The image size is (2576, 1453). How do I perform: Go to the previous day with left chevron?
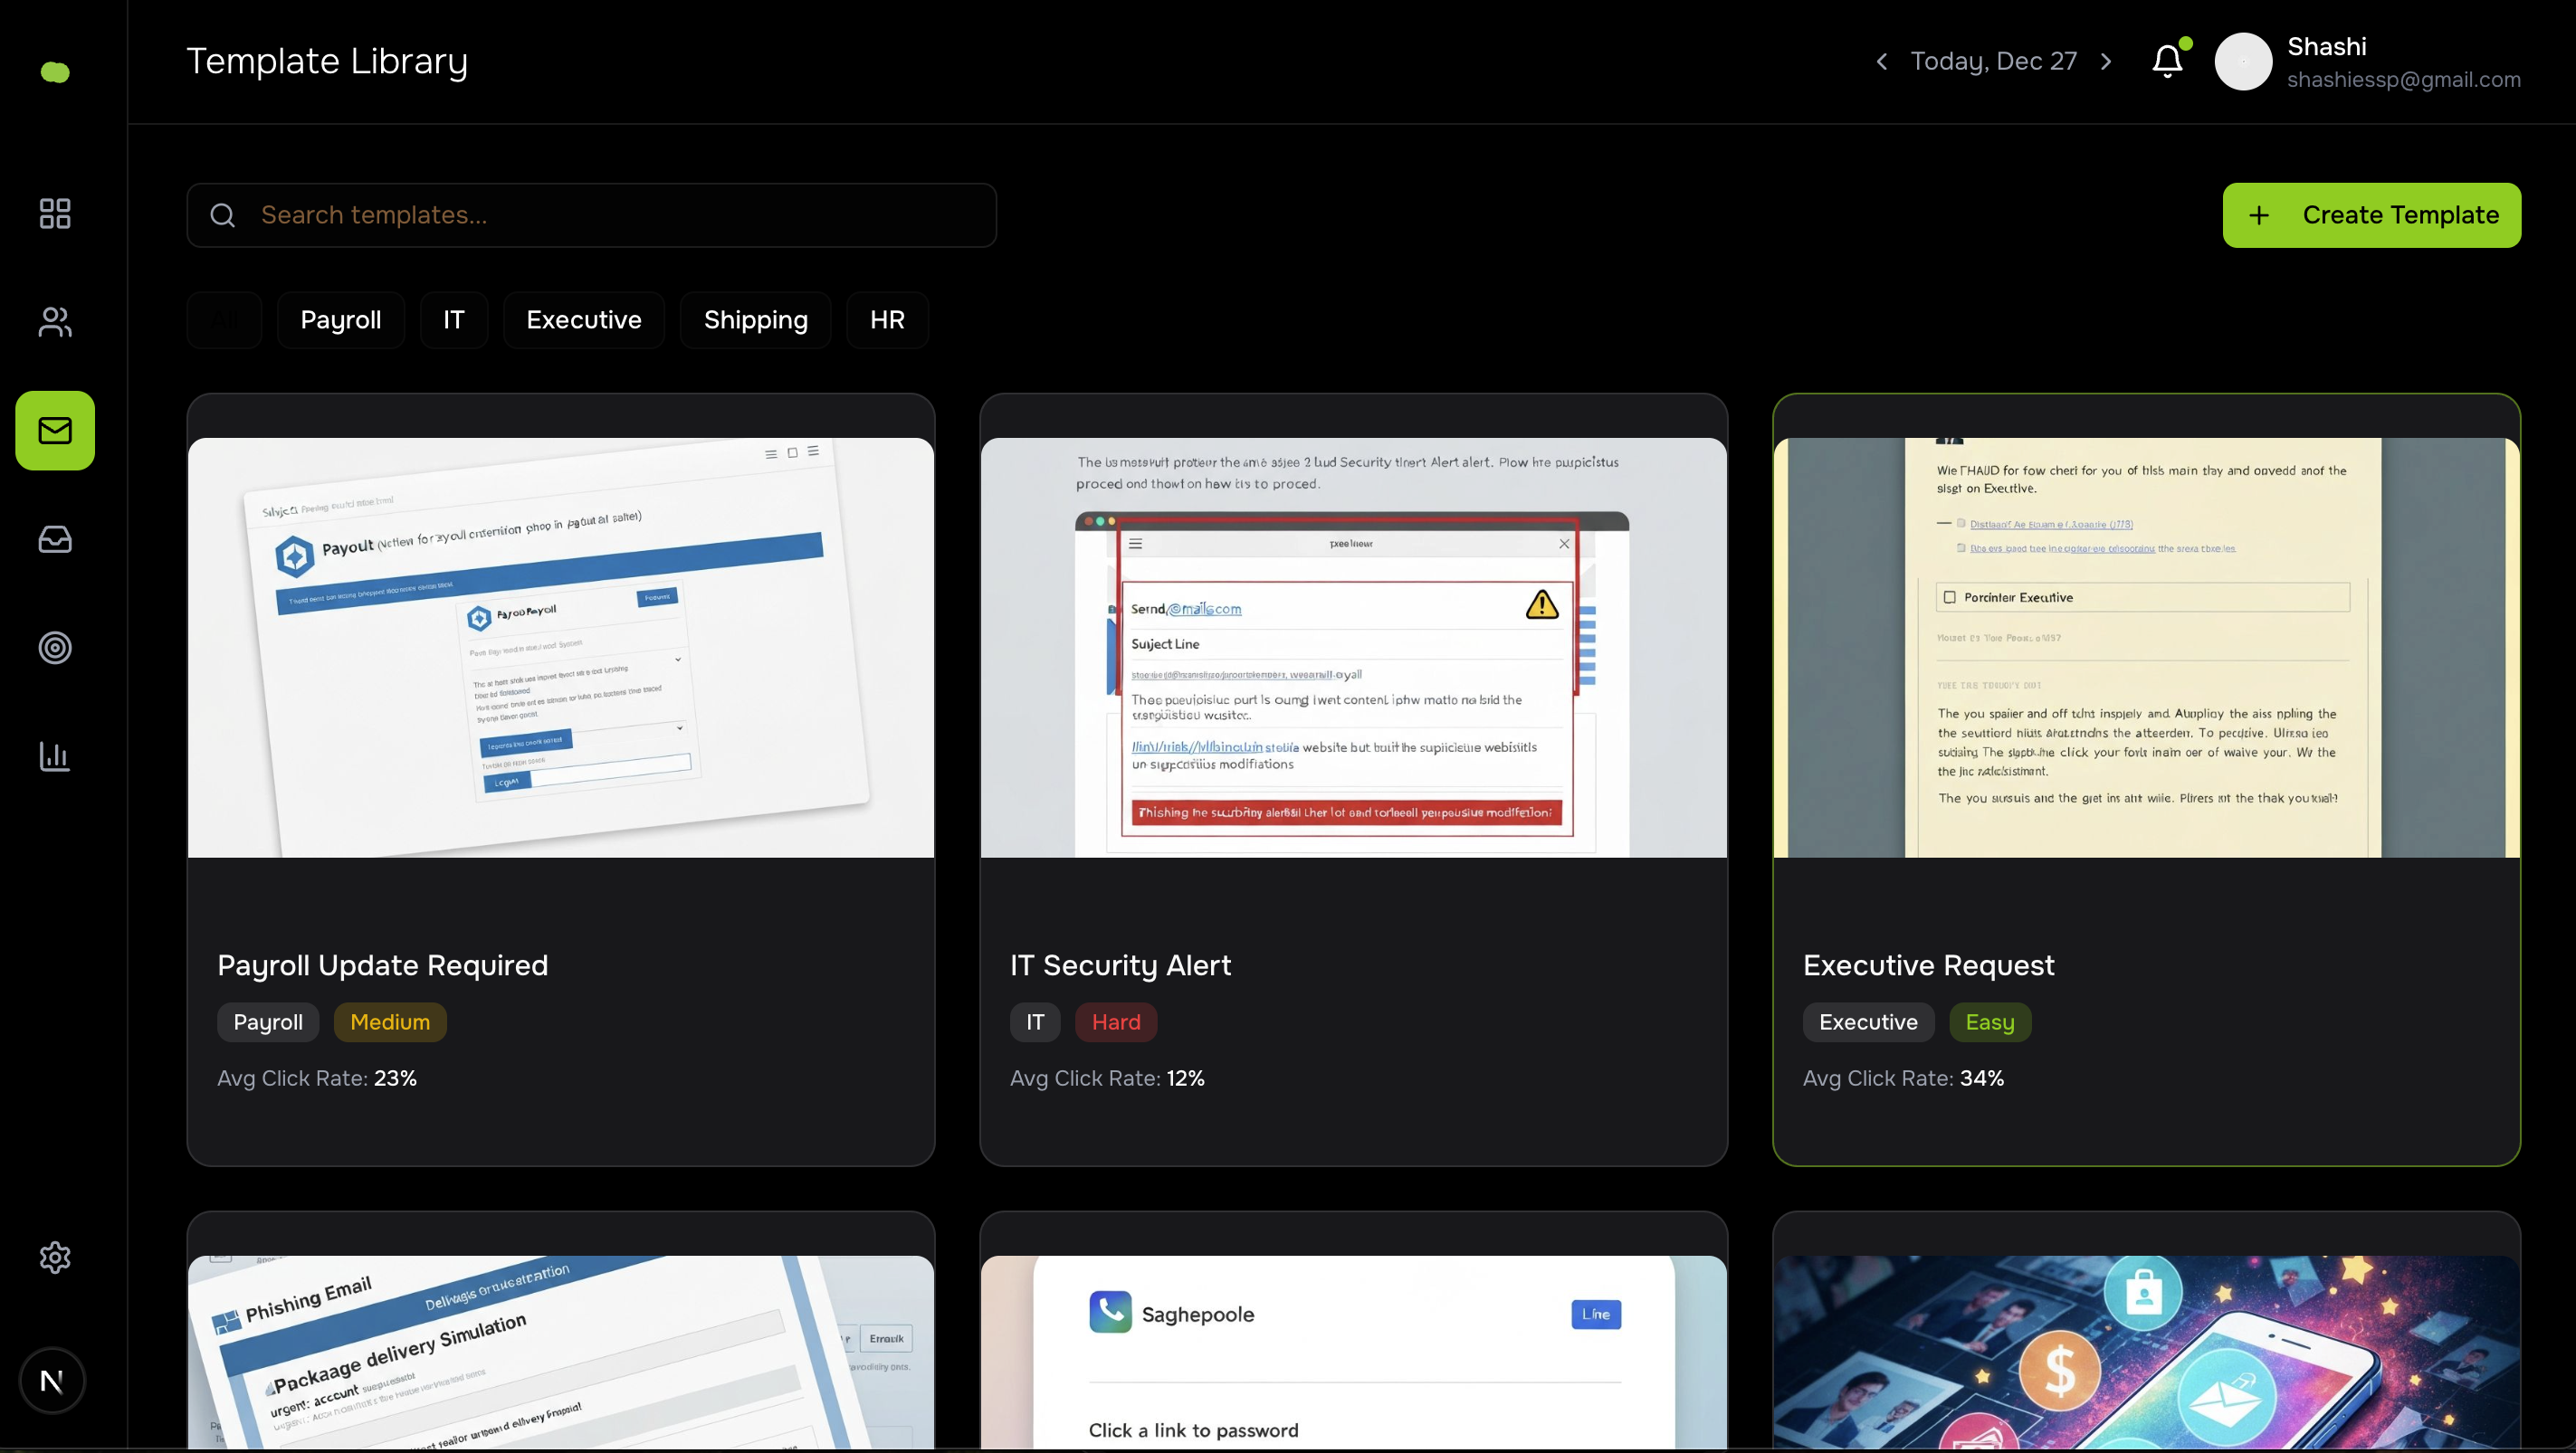tap(1881, 61)
